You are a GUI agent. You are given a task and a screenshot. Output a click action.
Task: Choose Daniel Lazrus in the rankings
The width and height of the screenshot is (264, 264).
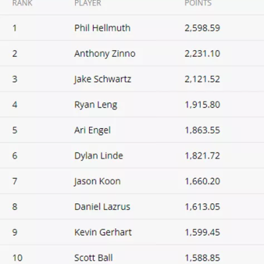[x=102, y=207]
